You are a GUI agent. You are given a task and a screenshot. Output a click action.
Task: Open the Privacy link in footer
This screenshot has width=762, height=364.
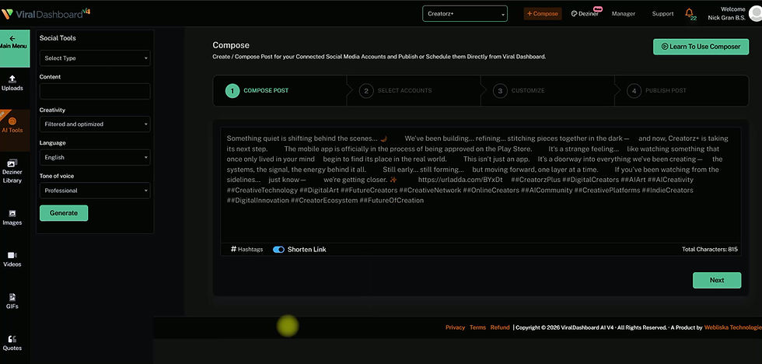pyautogui.click(x=456, y=327)
